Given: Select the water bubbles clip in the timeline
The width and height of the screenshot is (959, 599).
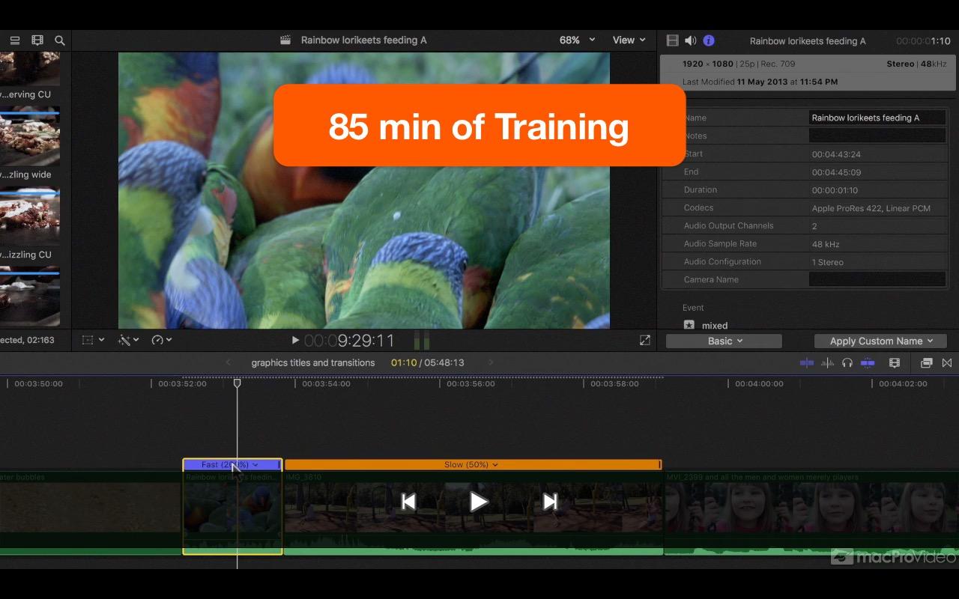Looking at the screenshot, I should click(x=91, y=513).
